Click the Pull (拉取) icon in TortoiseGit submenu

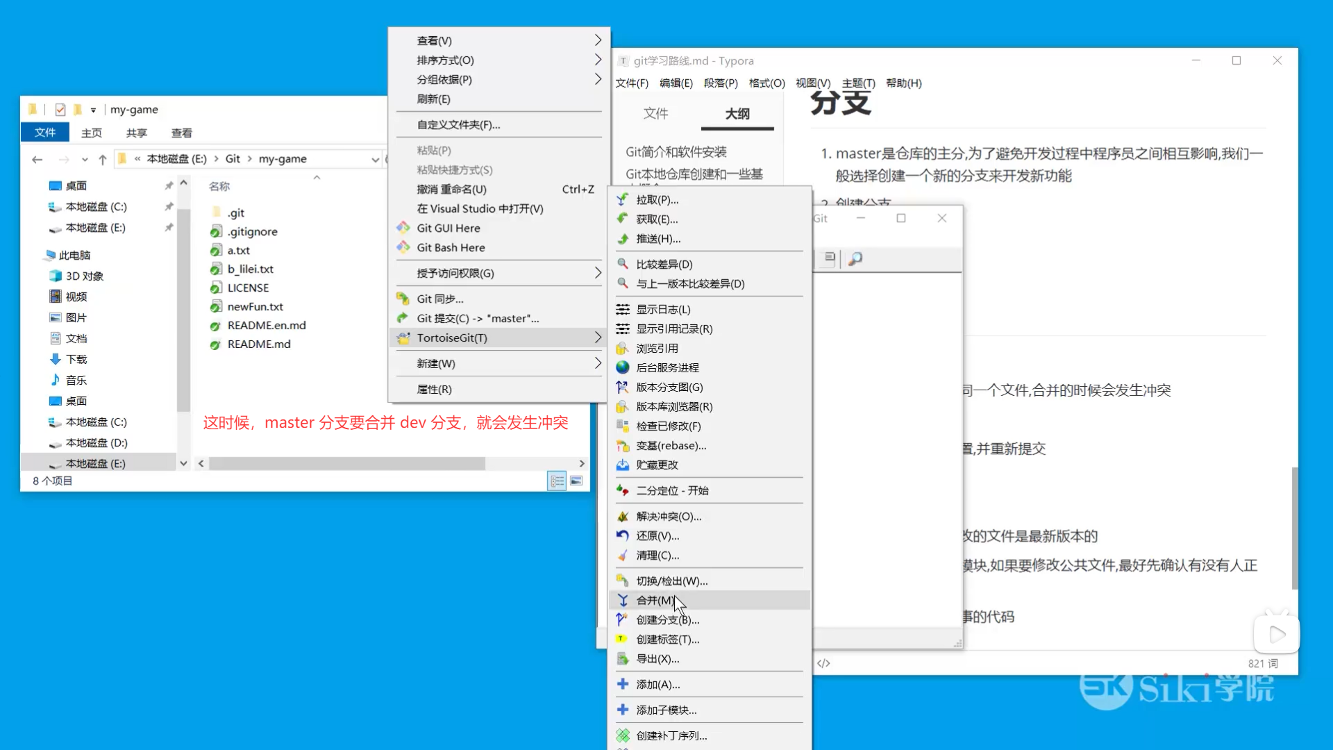tap(623, 200)
